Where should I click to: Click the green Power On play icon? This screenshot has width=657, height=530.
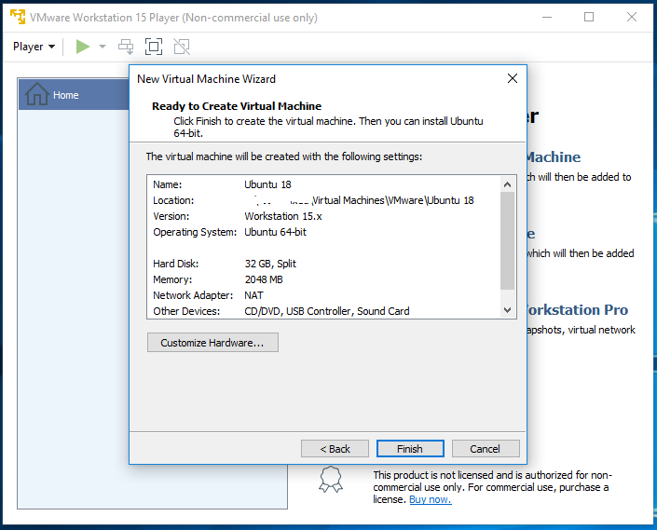click(83, 47)
